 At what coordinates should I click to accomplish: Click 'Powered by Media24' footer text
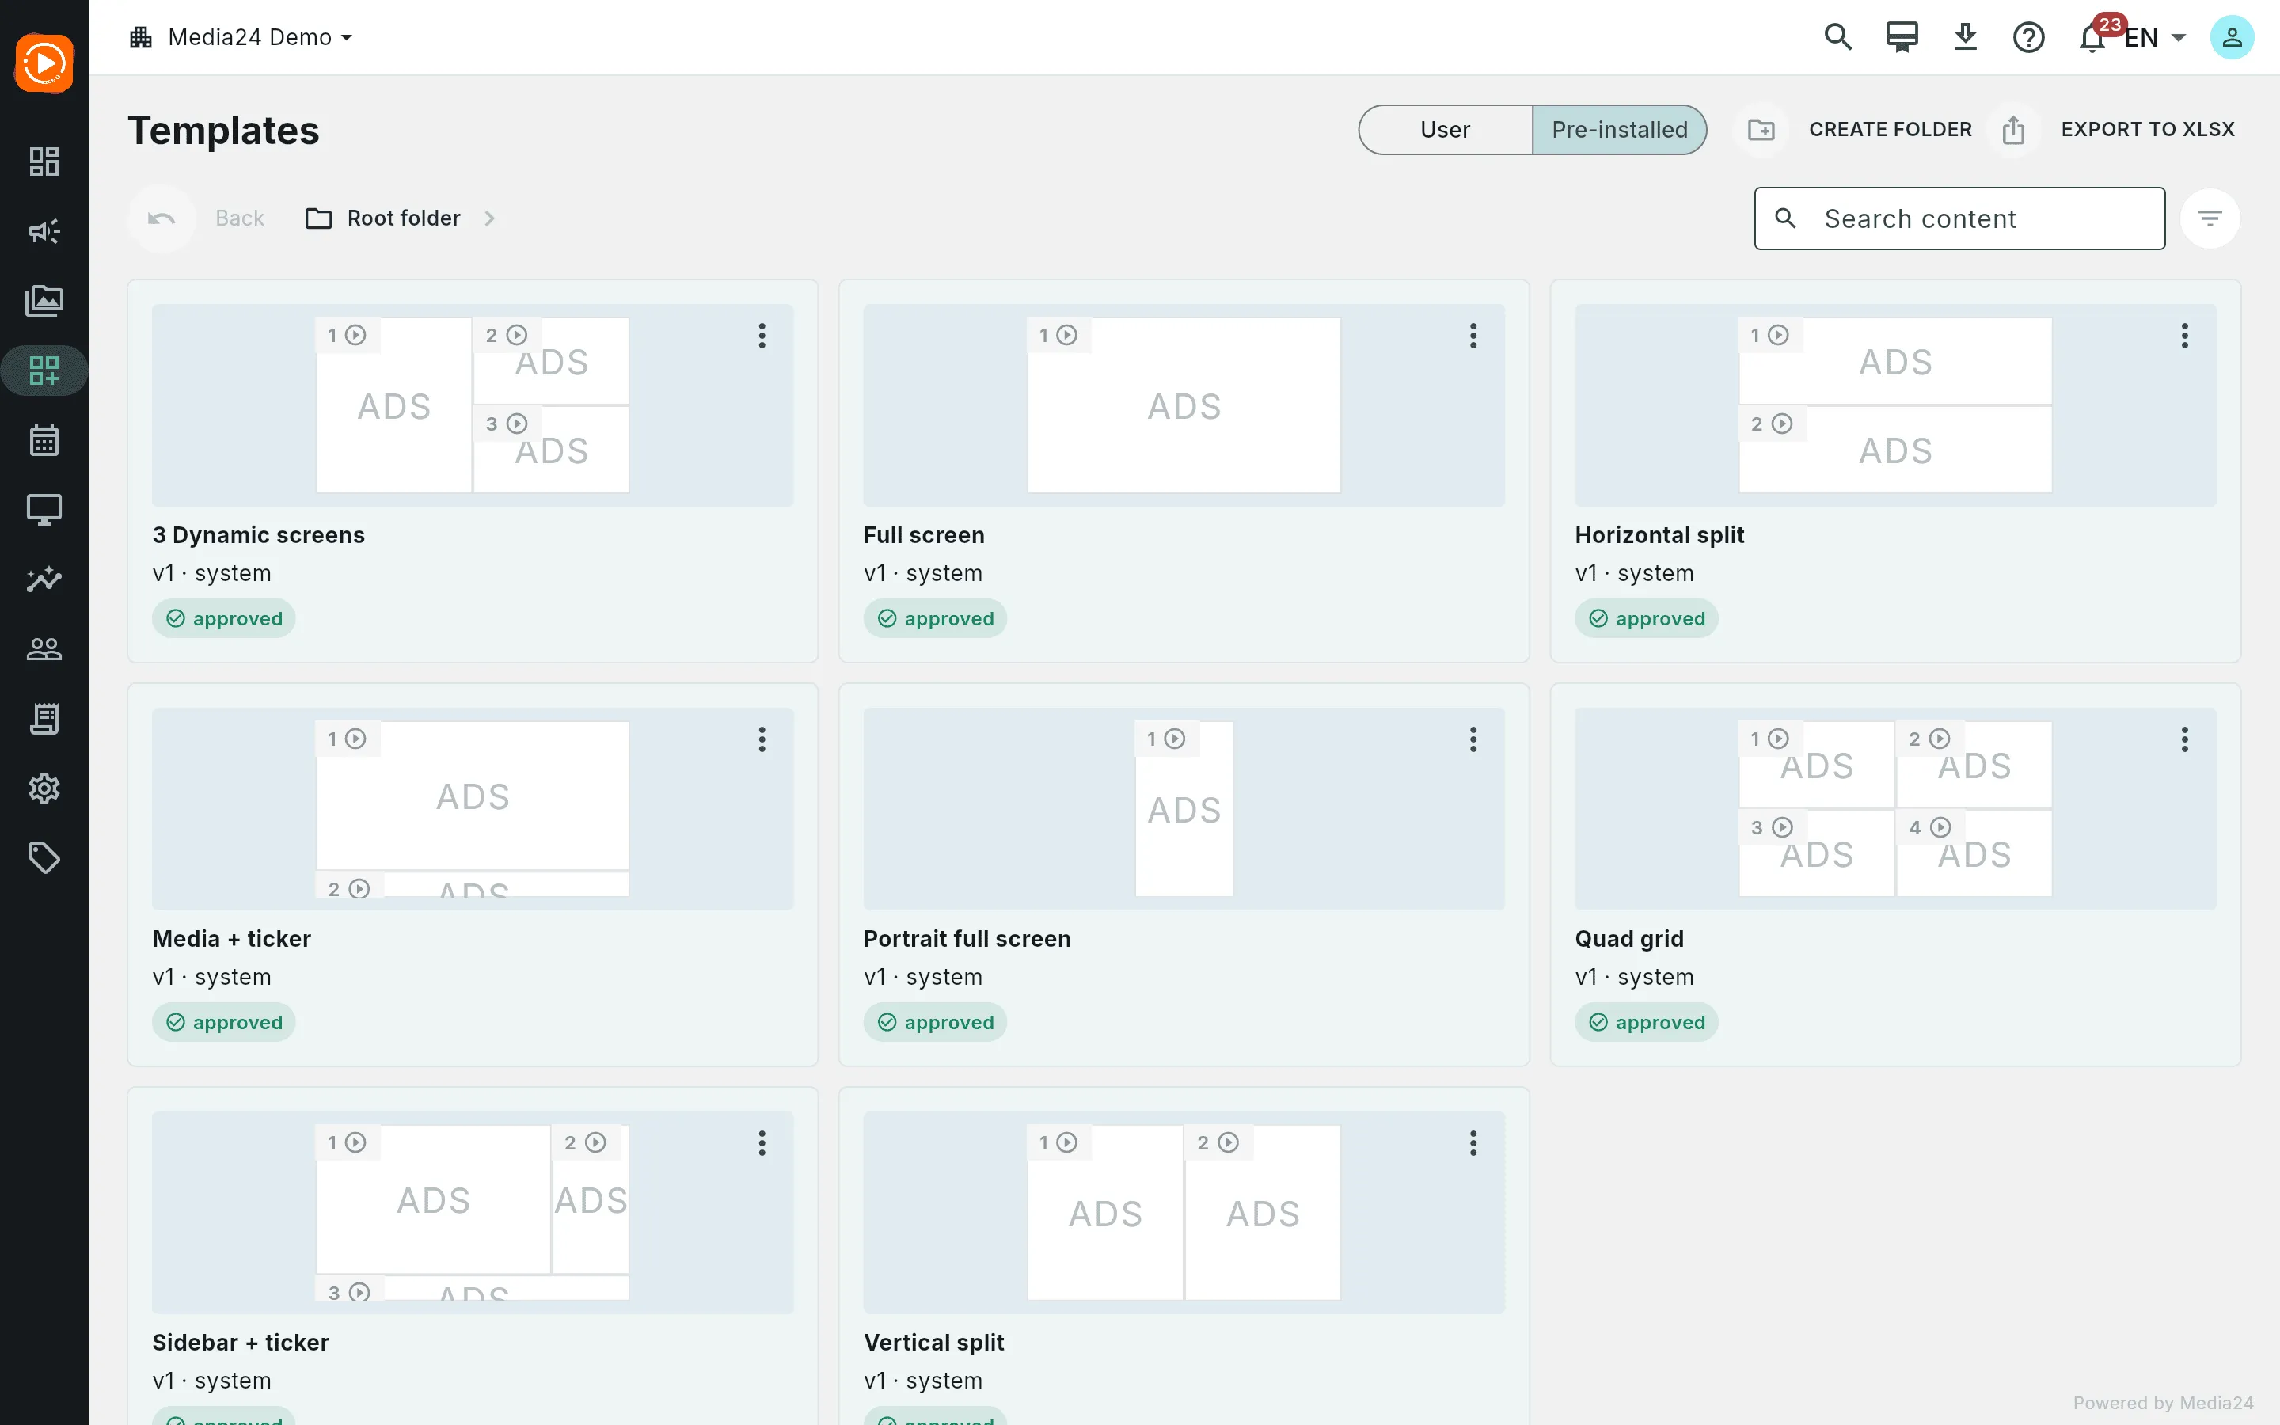2163,1402
